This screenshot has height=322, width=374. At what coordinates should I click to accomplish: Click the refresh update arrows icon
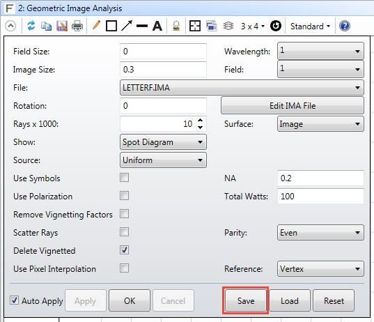point(31,26)
